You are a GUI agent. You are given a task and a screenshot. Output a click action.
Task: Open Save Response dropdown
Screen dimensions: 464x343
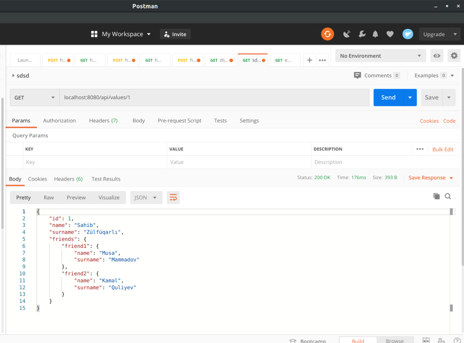click(431, 178)
